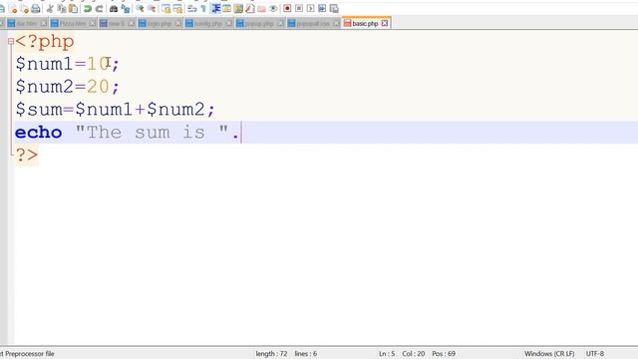The height and width of the screenshot is (359, 638).
Task: Click the 'Ln : 5' status entry
Action: coord(387,354)
